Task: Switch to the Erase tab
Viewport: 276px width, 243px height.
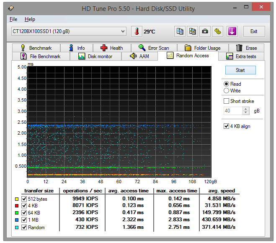Action: [246, 48]
